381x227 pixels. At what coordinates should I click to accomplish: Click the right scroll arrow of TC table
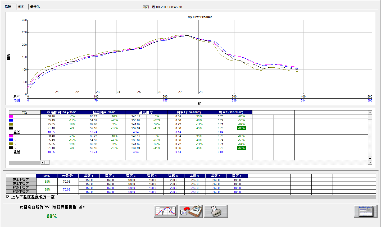[x=370, y=163]
